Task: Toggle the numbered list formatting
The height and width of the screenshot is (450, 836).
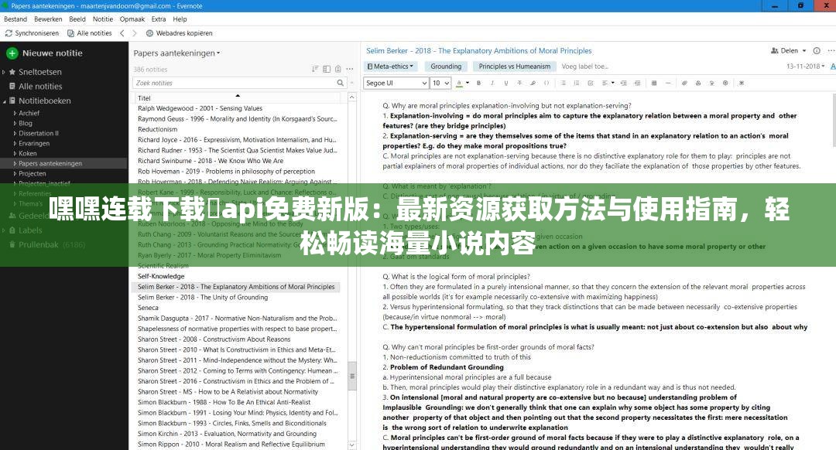Action: click(x=577, y=83)
